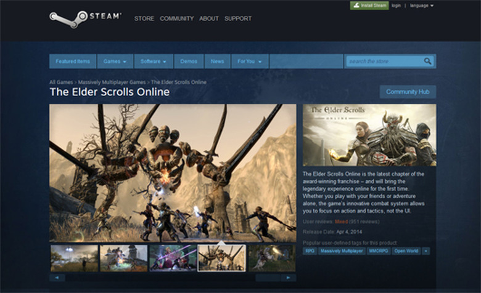This screenshot has height=293, width=481.
Task: Expand the language selector
Action: tap(422, 6)
